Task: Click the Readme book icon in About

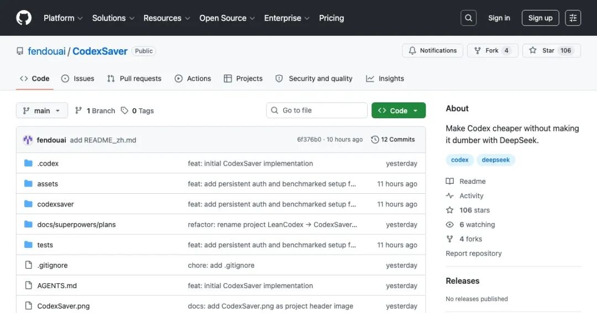Action: pos(449,181)
